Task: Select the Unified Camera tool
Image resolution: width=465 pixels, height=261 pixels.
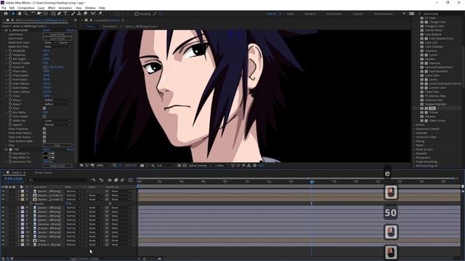Action: 39,14
